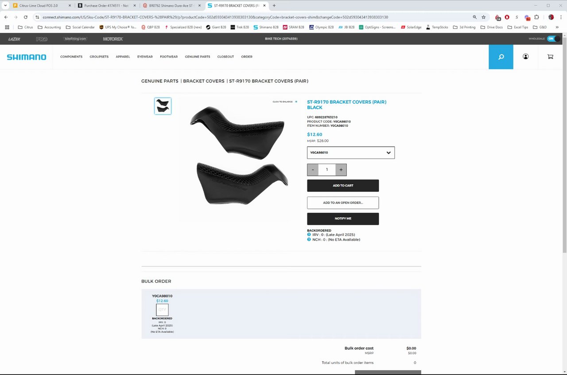Click the bulk order QTY box
This screenshot has height=375, width=567.
(162, 309)
